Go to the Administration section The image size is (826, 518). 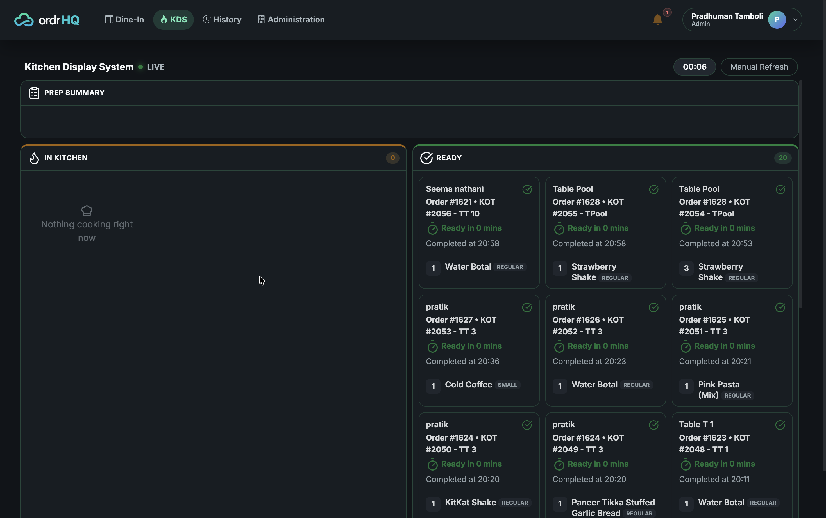click(x=291, y=20)
